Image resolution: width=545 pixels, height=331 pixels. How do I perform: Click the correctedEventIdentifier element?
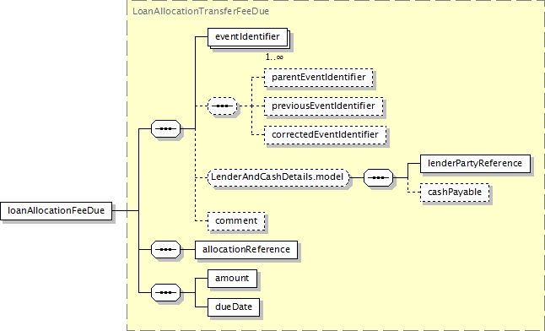[325, 135]
